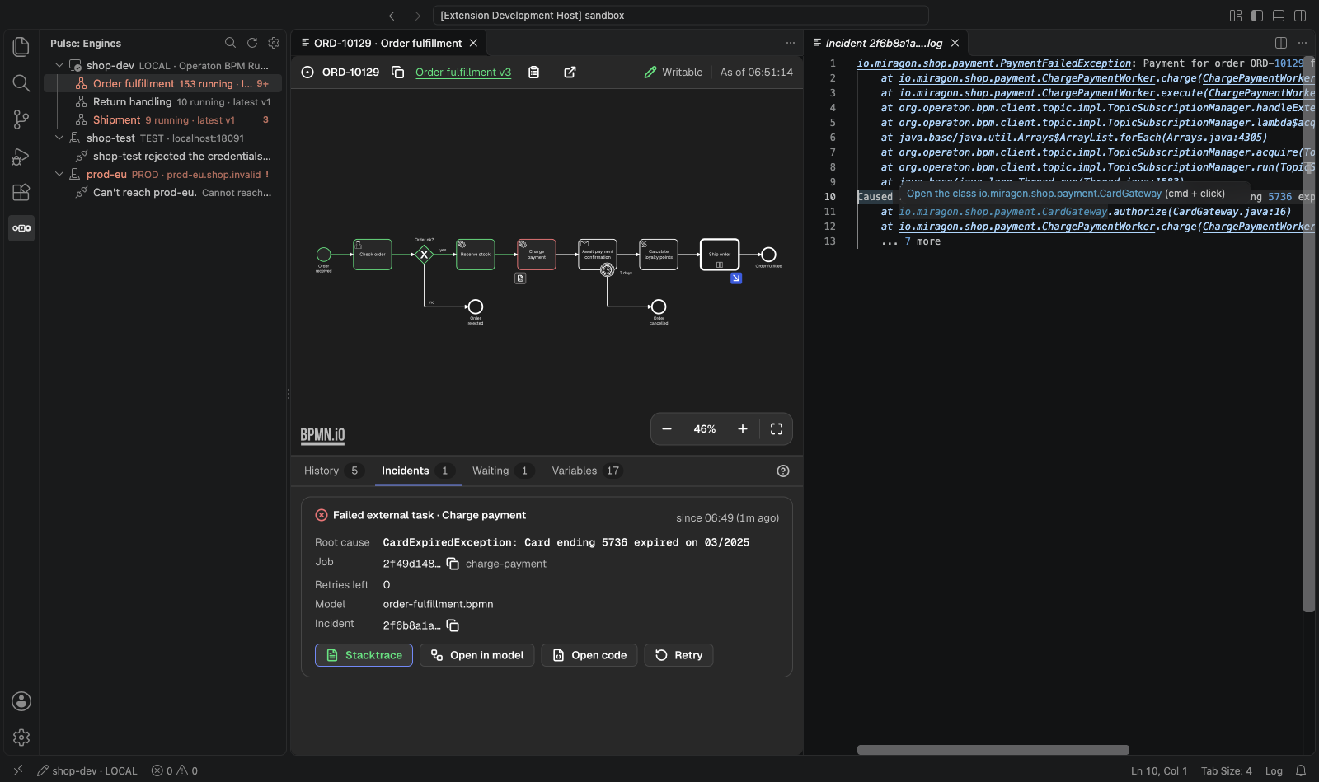Collapse the shop-test engine node
Screen dimensions: 1319x782
[59, 138]
